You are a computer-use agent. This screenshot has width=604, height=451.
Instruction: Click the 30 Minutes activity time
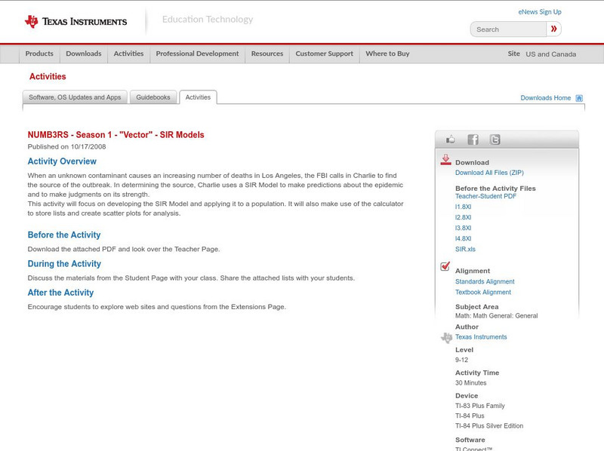[x=470, y=383]
